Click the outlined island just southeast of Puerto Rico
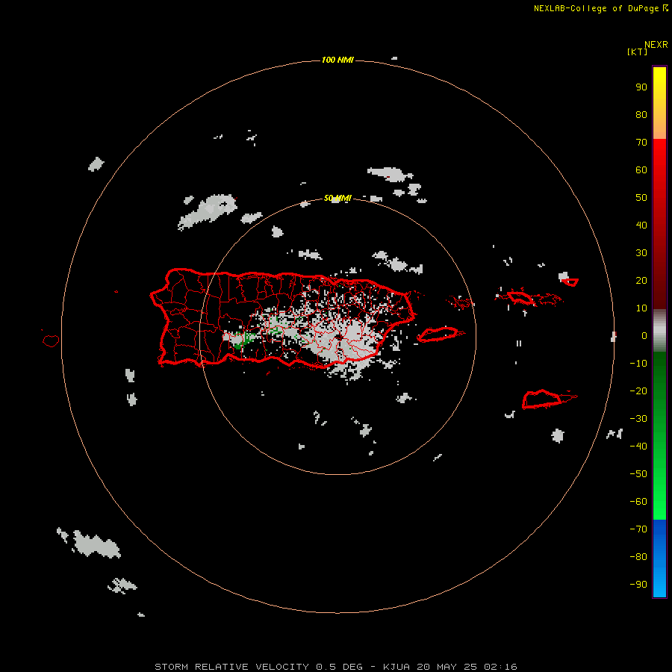 click(438, 335)
